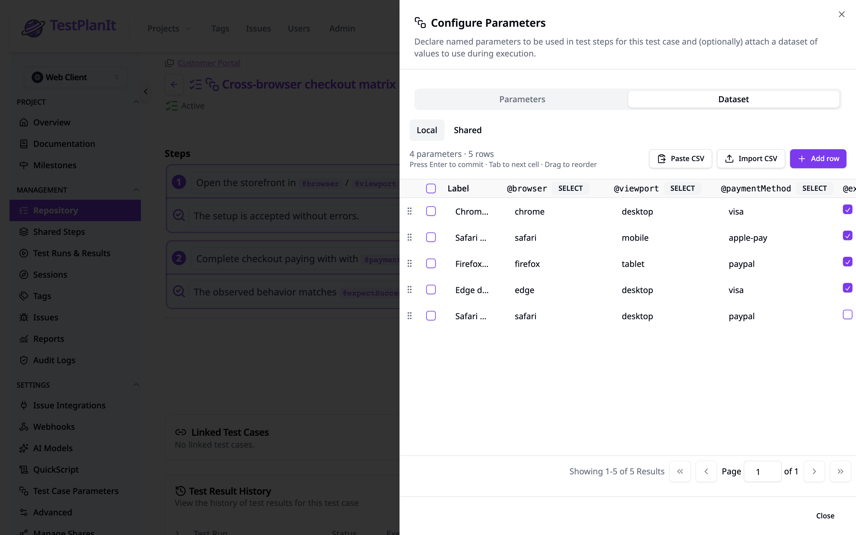Open the @viewport SELECT type badge
Viewport: 856px width, 535px height.
coord(682,189)
